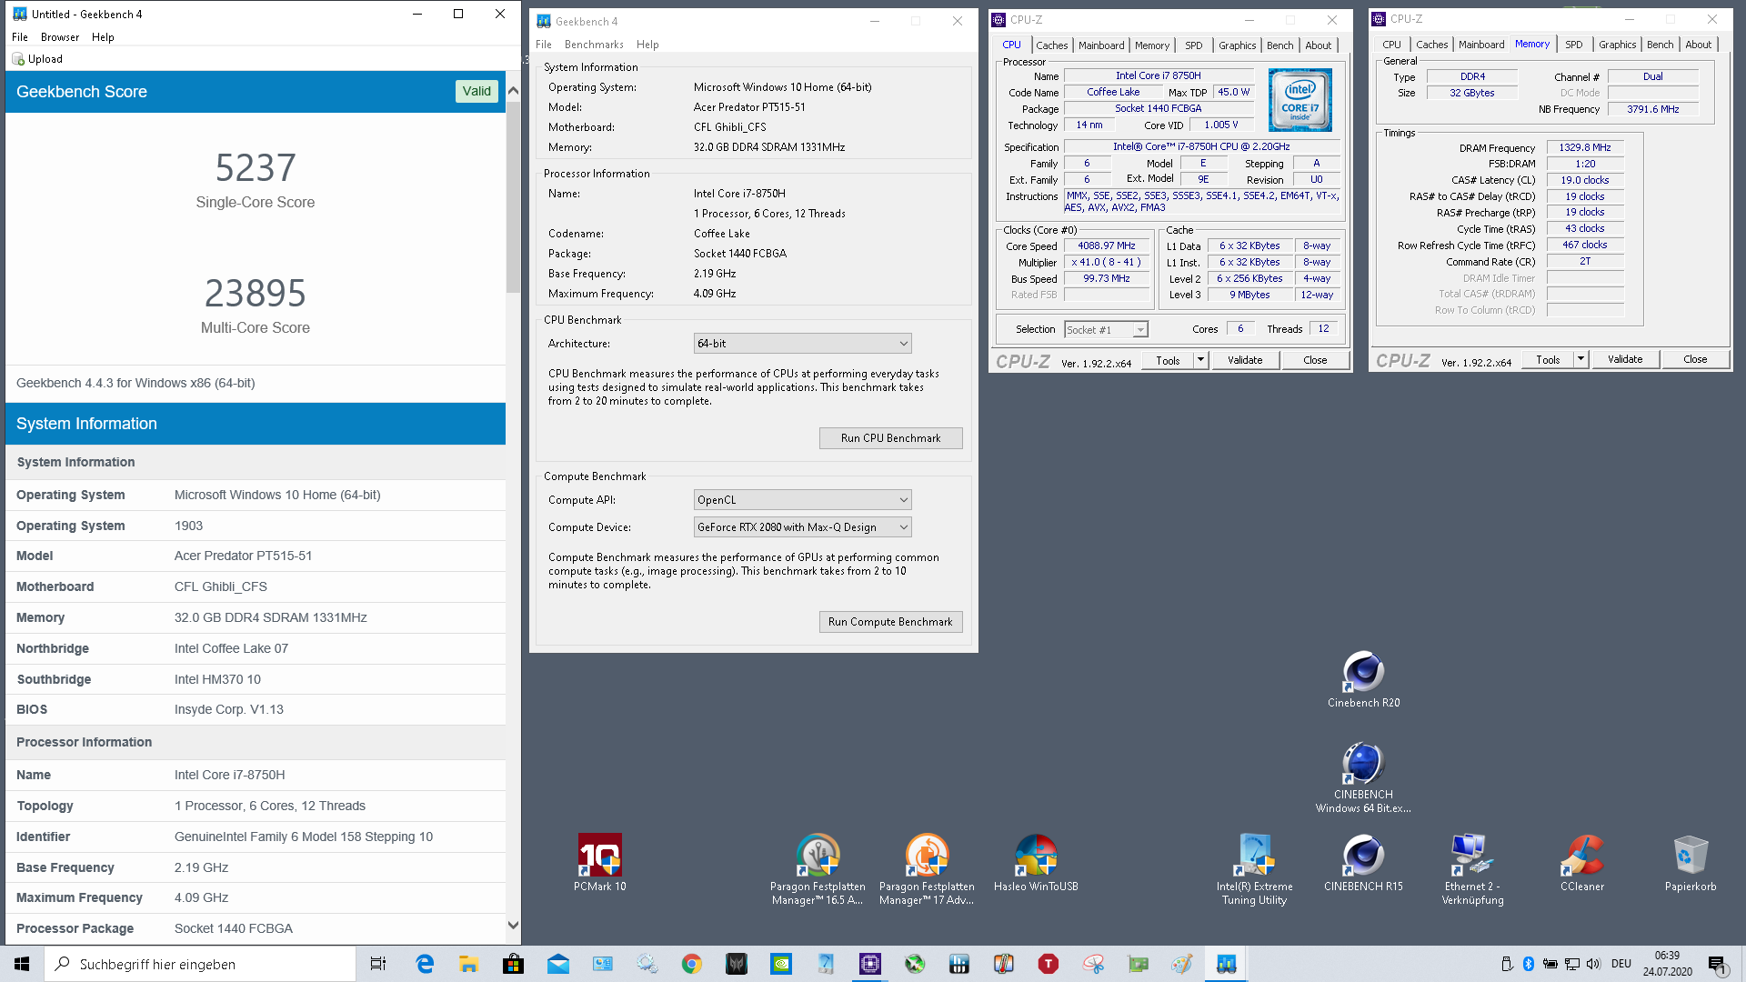Open Acer Predator app in taskbar
Screen dimensions: 1746x982
click(x=737, y=964)
